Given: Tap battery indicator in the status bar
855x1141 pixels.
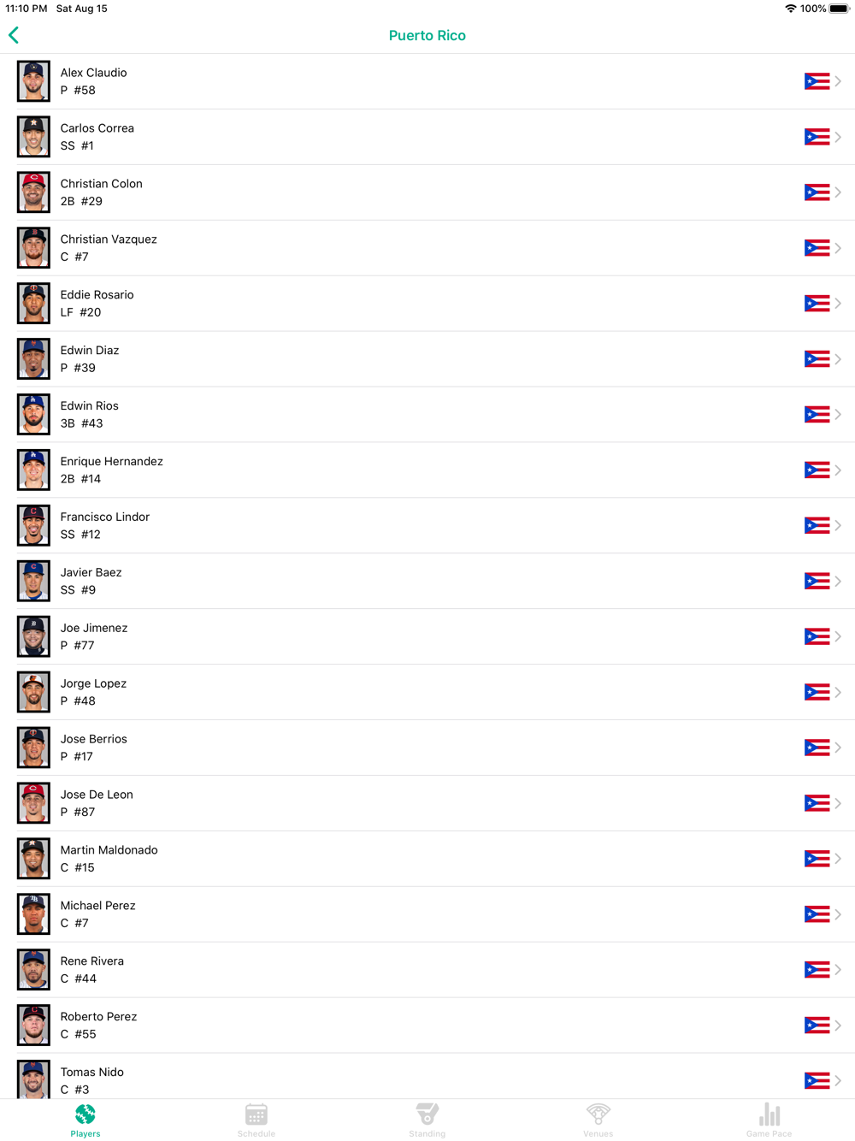Looking at the screenshot, I should 839,9.
